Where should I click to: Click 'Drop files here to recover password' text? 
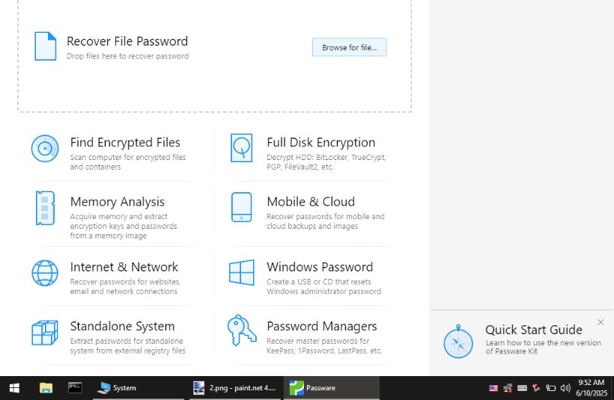[127, 56]
